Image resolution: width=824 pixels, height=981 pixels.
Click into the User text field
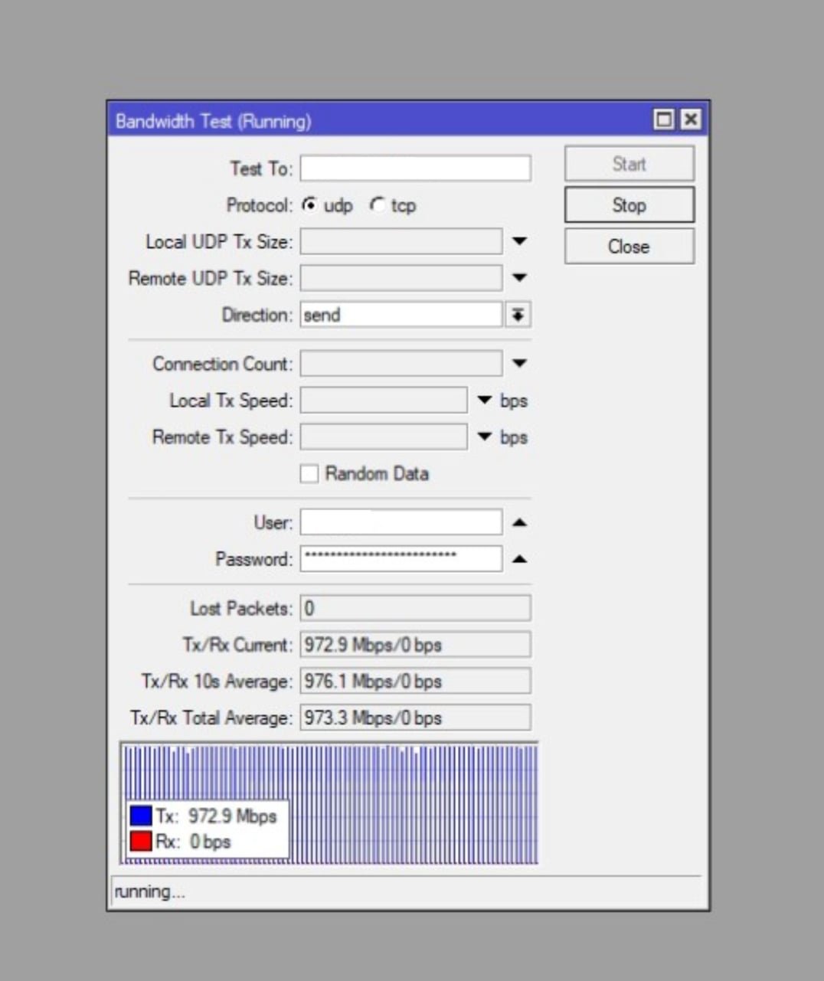(x=401, y=523)
